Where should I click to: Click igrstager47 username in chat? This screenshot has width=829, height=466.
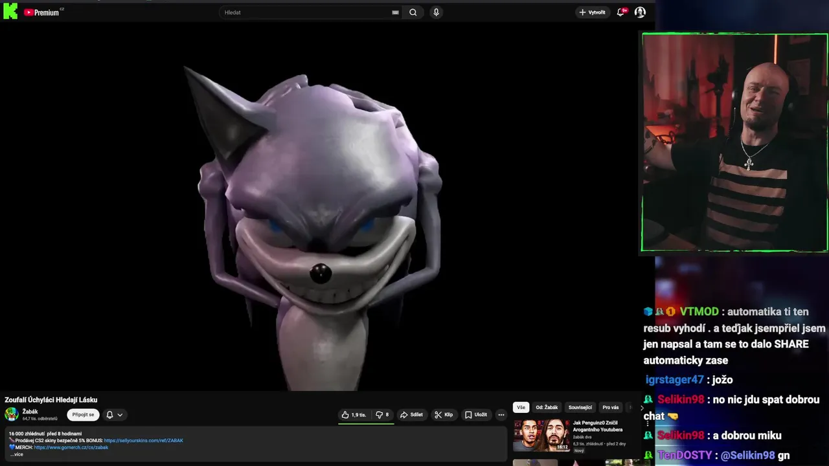click(674, 380)
